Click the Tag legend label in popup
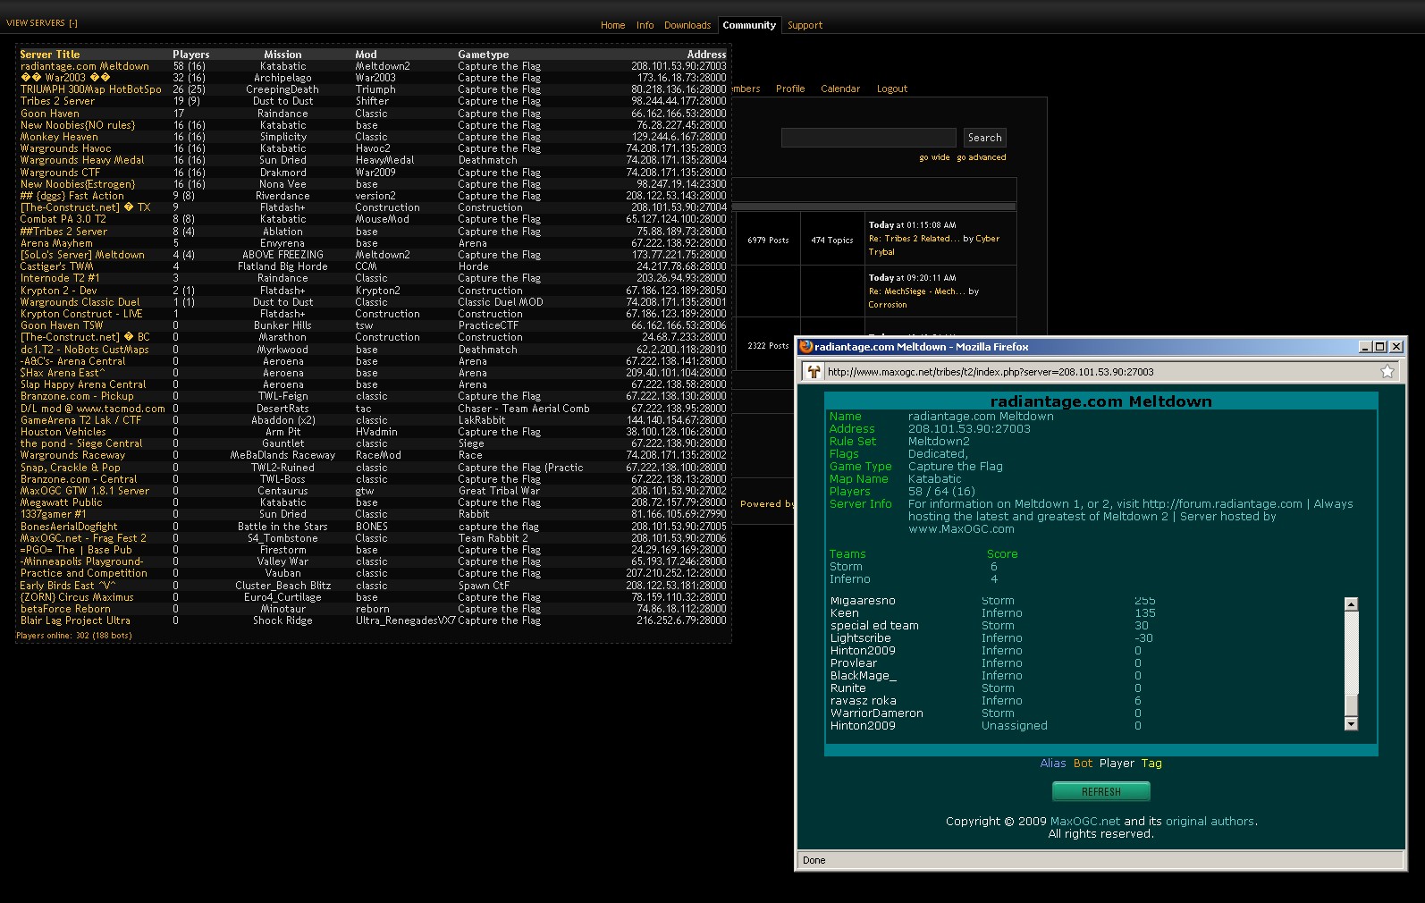Image resolution: width=1425 pixels, height=903 pixels. pyautogui.click(x=1151, y=764)
